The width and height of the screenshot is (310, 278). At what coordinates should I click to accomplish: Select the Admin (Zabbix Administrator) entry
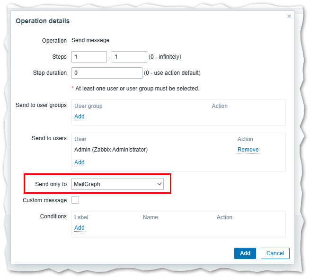pyautogui.click(x=111, y=150)
